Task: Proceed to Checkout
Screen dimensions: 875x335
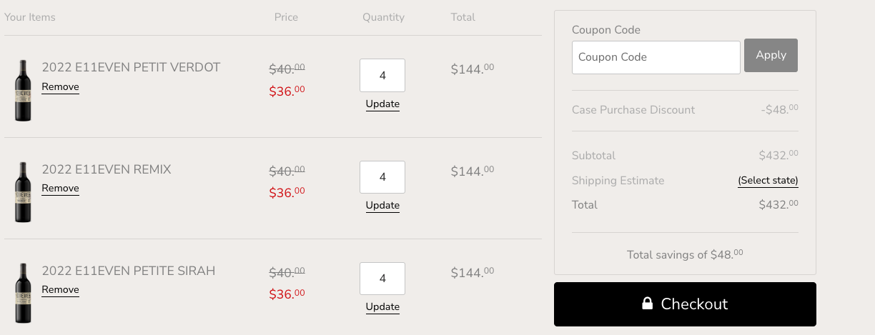Action: click(x=685, y=304)
